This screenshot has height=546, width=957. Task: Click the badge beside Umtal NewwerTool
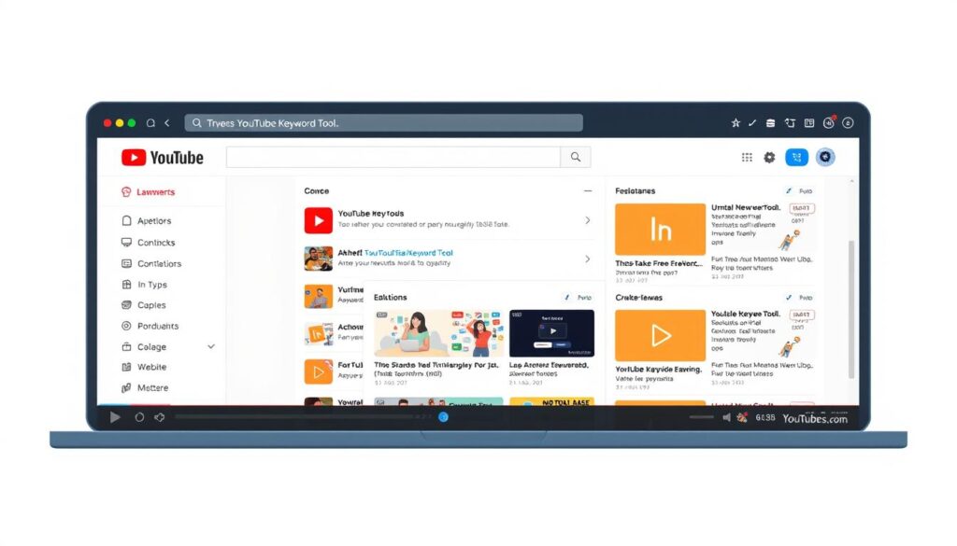point(801,208)
